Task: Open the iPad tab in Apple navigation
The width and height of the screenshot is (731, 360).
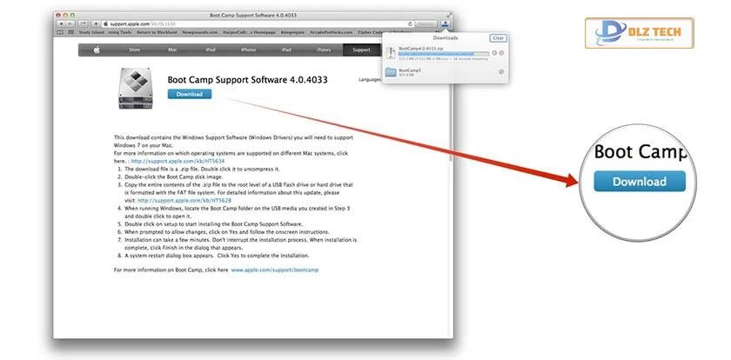Action: (285, 50)
